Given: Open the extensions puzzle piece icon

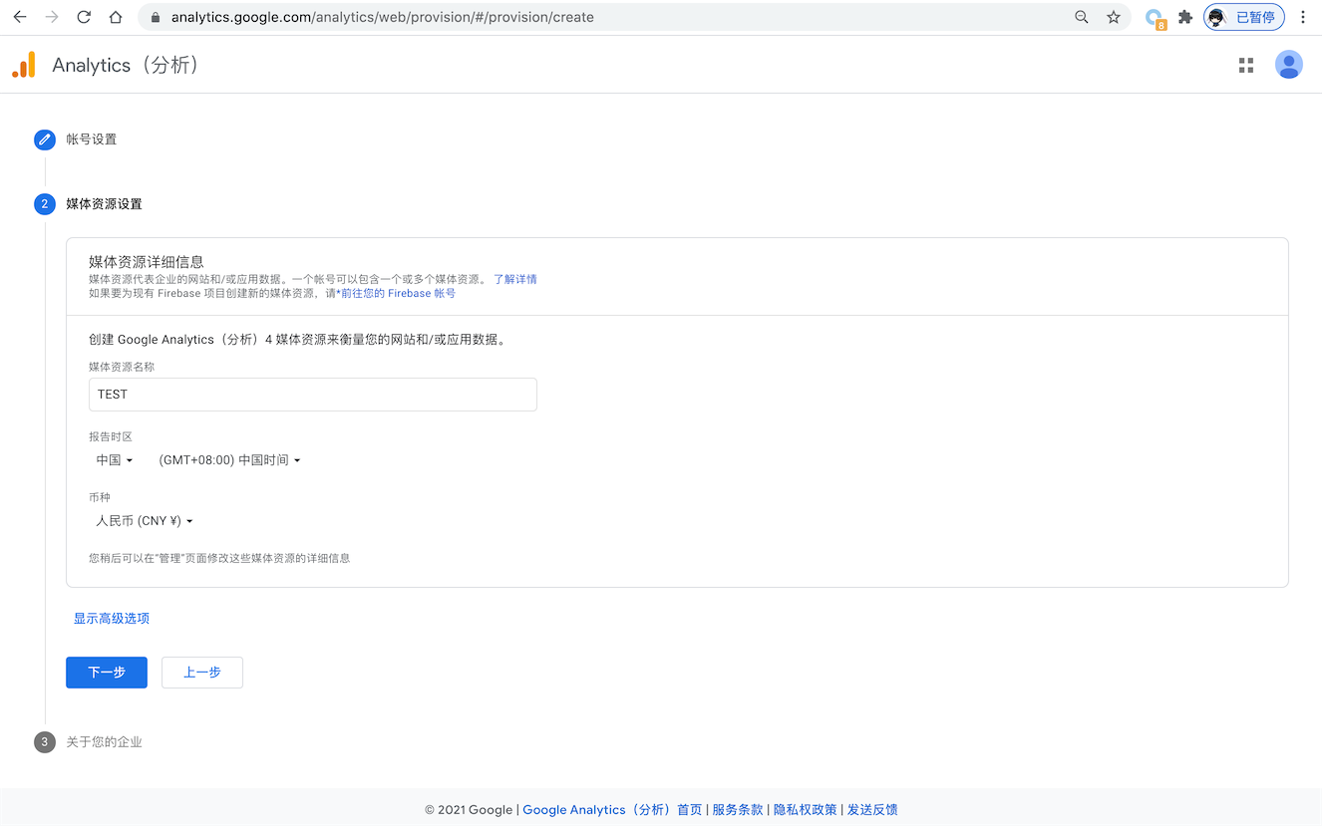Looking at the screenshot, I should (x=1184, y=17).
